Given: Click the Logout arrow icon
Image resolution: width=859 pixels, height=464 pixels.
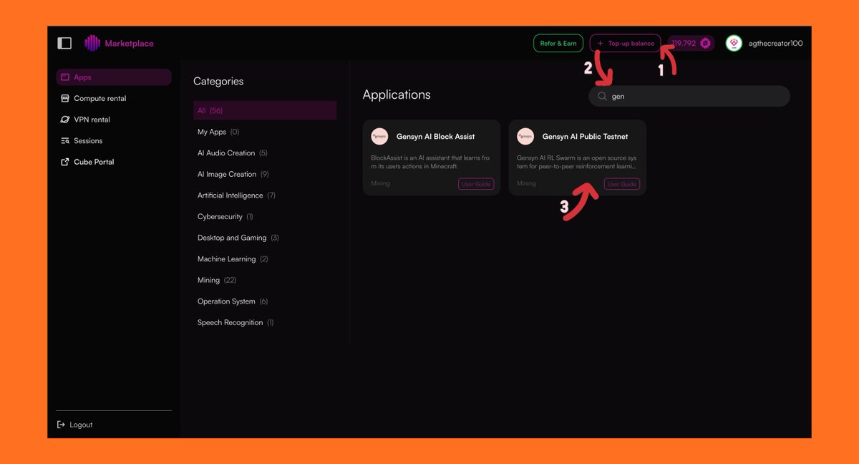Looking at the screenshot, I should pyautogui.click(x=61, y=425).
